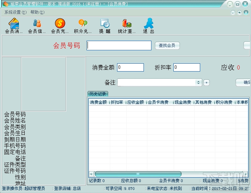Click the 折扣率 input box
The width and height of the screenshot is (251, 193).
(x=187, y=67)
